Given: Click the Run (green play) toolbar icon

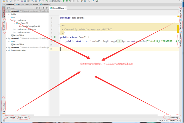Looking at the screenshot, I should [x=64, y=1].
